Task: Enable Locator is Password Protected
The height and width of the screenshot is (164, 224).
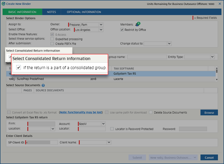Action: tap(112, 129)
